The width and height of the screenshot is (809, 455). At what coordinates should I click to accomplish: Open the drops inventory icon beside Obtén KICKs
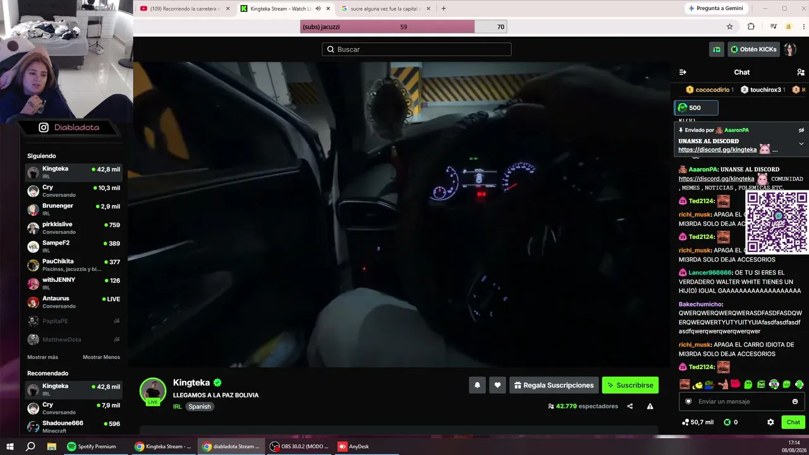[717, 49]
